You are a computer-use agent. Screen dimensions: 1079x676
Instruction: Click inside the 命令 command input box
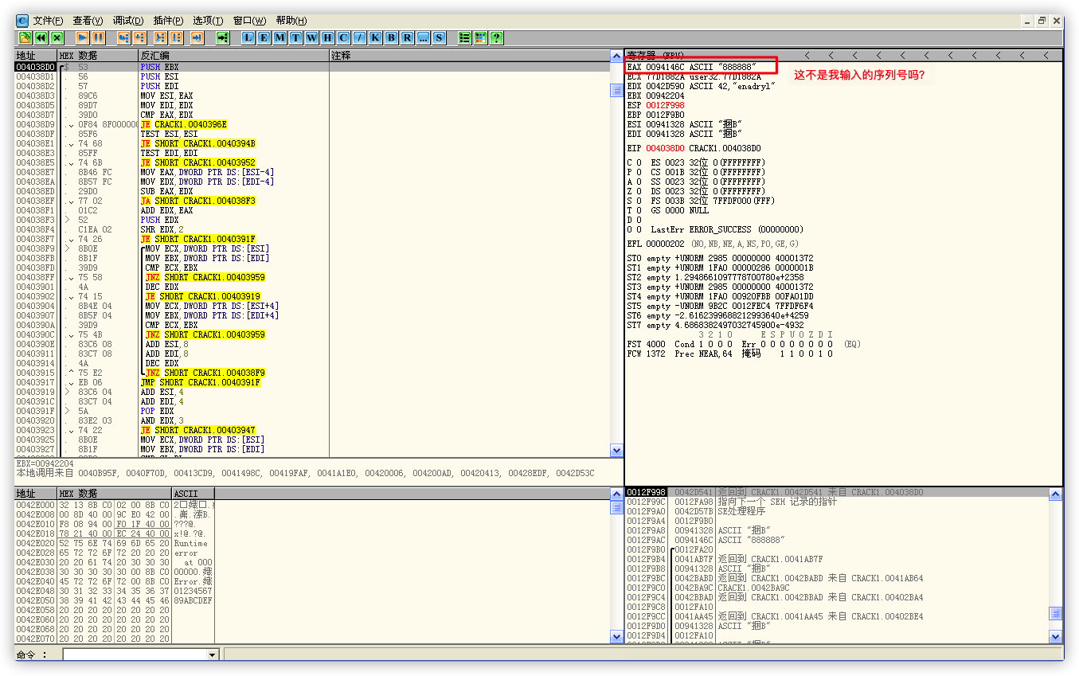pos(134,655)
